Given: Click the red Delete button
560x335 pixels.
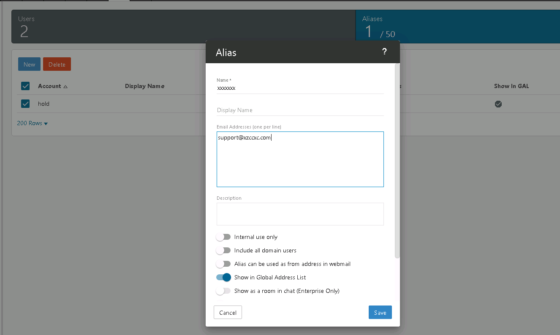Looking at the screenshot, I should pos(57,64).
